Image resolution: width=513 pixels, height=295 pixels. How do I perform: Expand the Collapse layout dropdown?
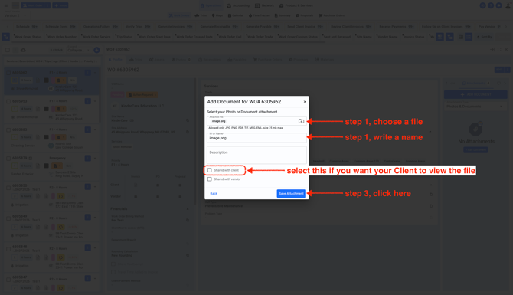point(78,50)
